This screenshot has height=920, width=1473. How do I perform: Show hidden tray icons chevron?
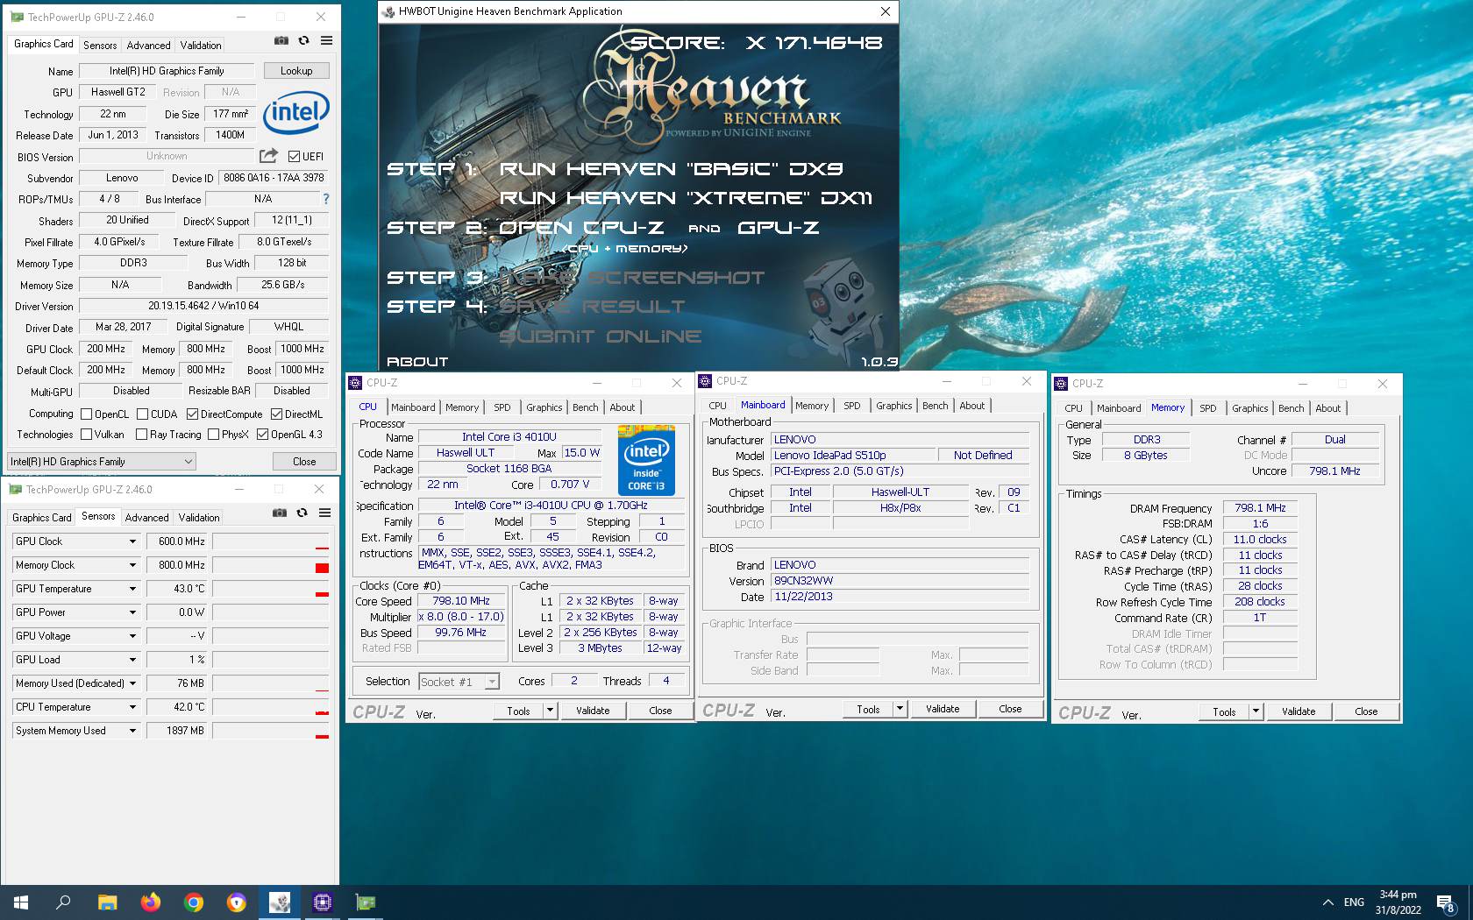(x=1327, y=902)
